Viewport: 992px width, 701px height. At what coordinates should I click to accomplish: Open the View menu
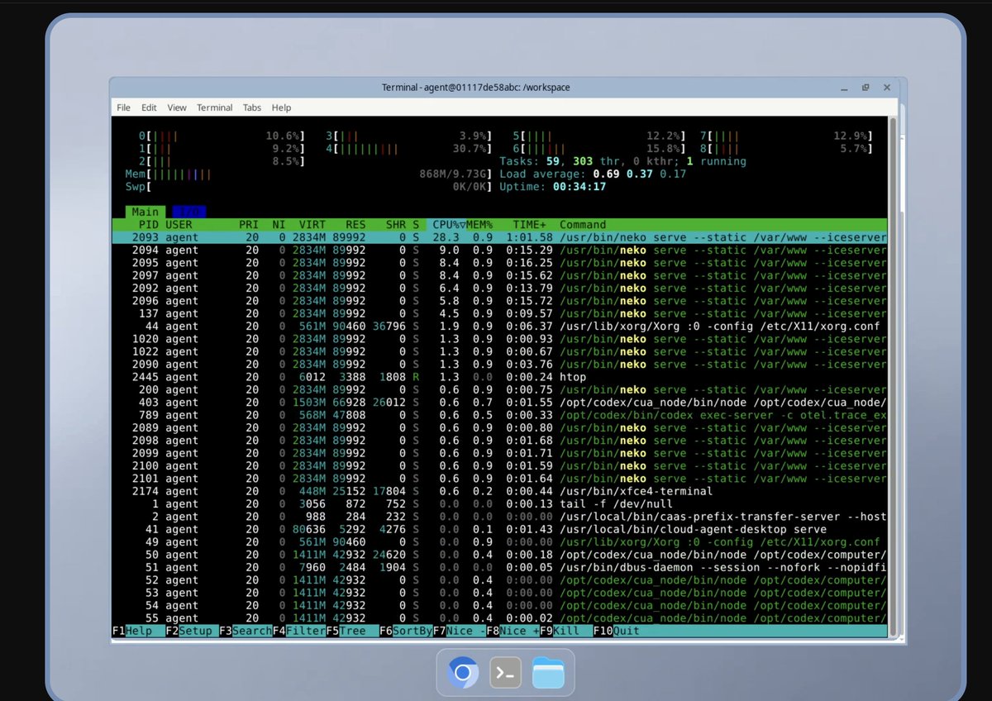(177, 107)
